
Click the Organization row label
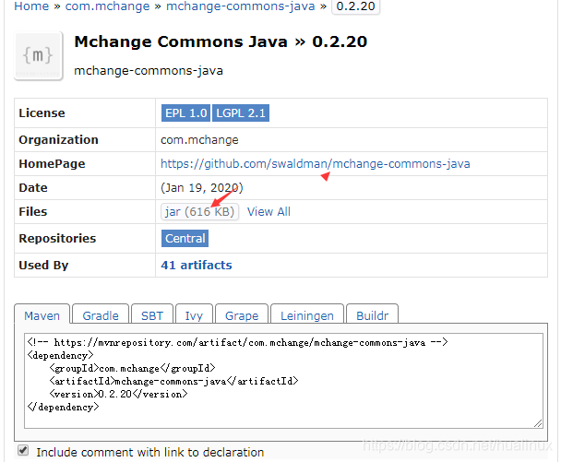(58, 140)
